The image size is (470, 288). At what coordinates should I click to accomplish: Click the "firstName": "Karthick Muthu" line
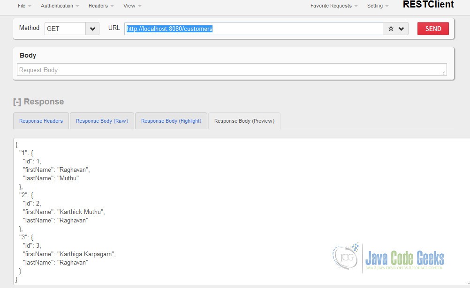click(x=64, y=212)
